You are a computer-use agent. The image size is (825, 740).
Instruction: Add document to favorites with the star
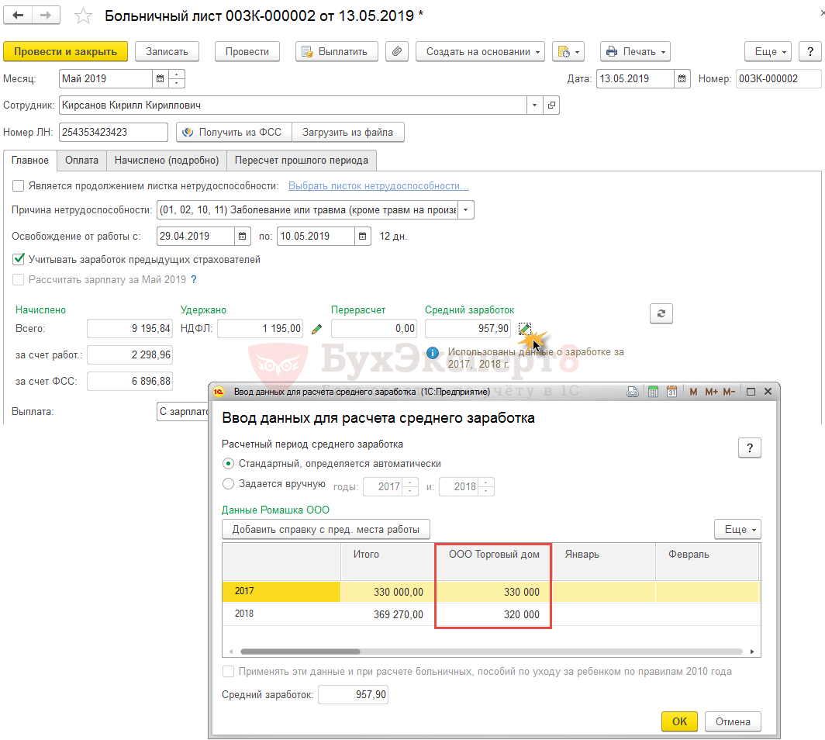(83, 16)
